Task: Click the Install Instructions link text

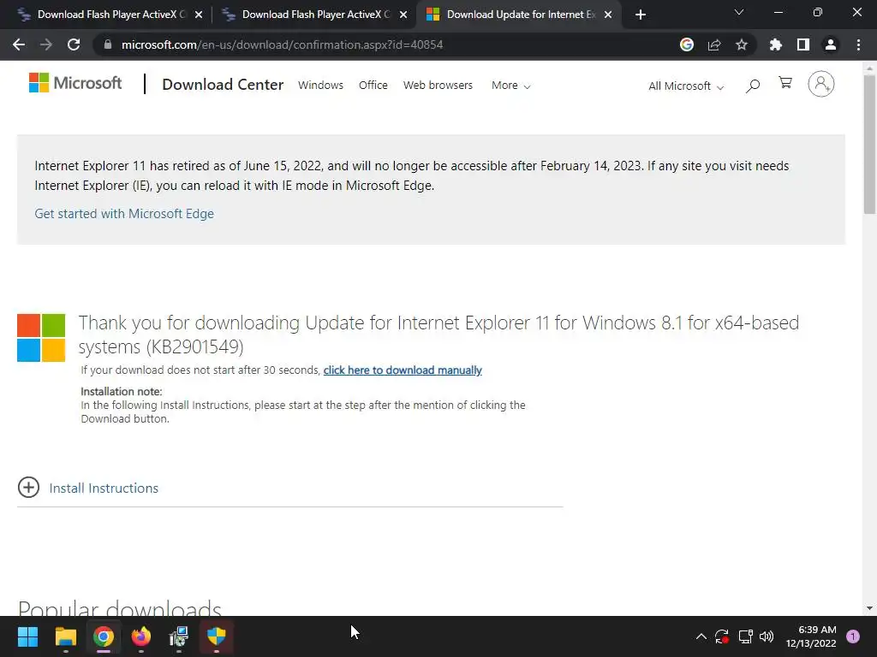Action: tap(104, 488)
